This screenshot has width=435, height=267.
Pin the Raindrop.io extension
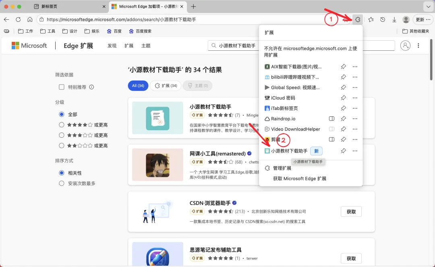344,119
